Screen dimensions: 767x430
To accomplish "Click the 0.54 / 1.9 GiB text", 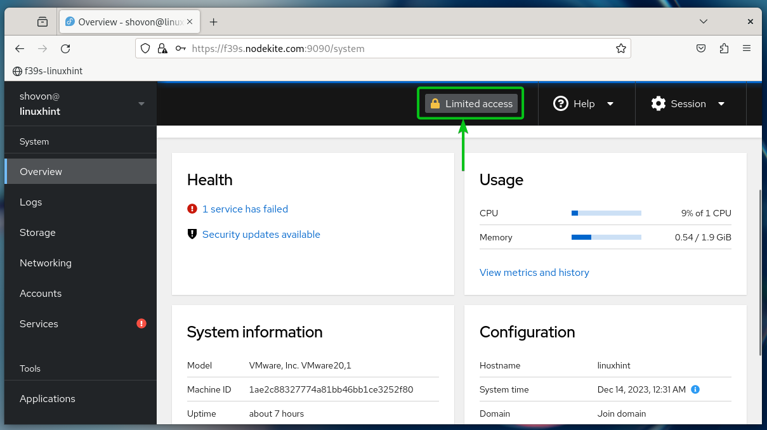I will click(x=703, y=237).
